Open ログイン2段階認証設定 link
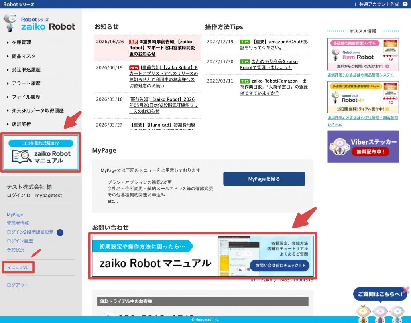 click(x=30, y=232)
